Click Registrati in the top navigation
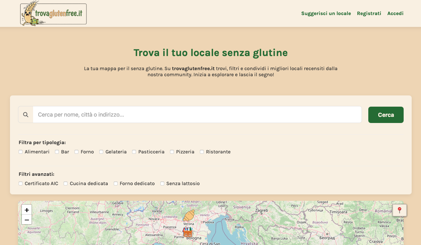421x245 pixels. click(x=369, y=13)
